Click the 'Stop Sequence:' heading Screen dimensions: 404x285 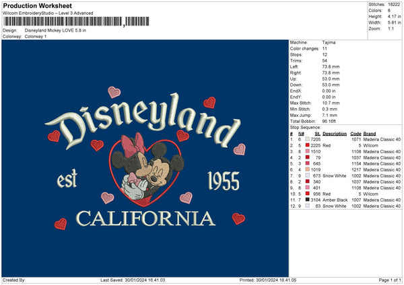click(305, 128)
